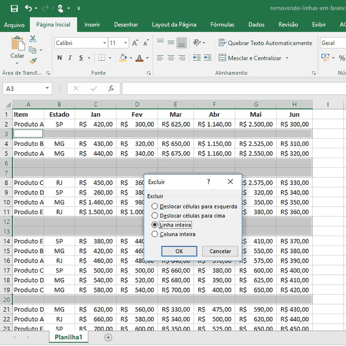Click the font color A icon
Screen dimensions: 346x346
click(140, 58)
